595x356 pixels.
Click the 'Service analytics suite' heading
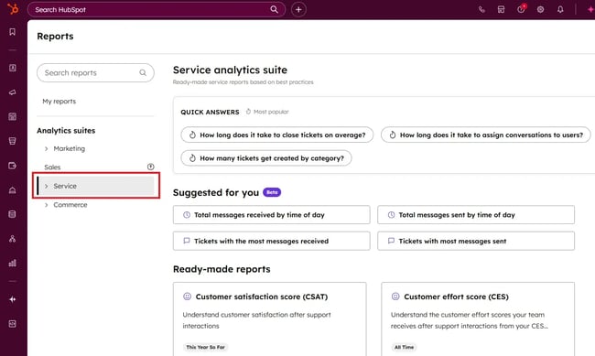(x=230, y=70)
